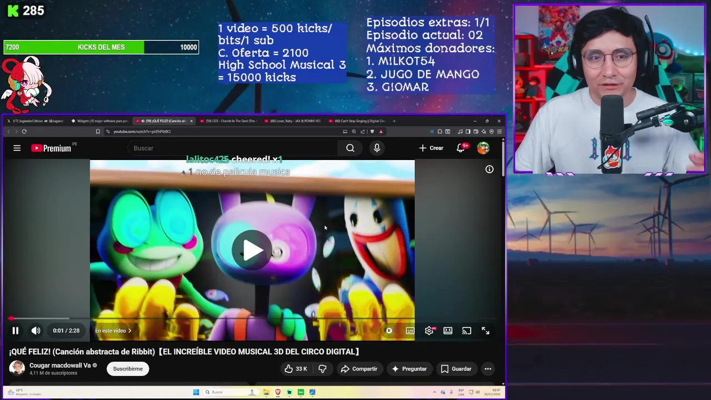Like the video with 33 K thumbs up
This screenshot has height=400, width=711.
coord(296,369)
